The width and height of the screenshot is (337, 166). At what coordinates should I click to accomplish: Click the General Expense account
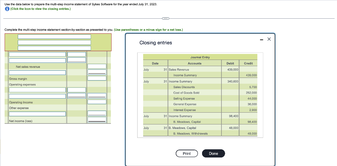185,104
